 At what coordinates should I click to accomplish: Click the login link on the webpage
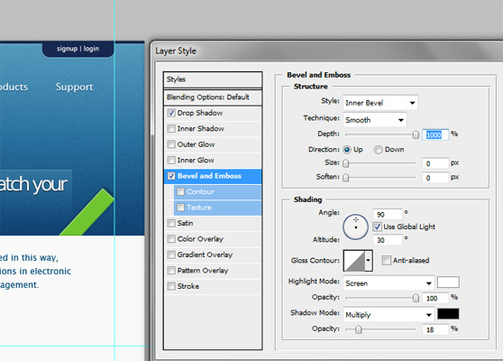click(91, 49)
